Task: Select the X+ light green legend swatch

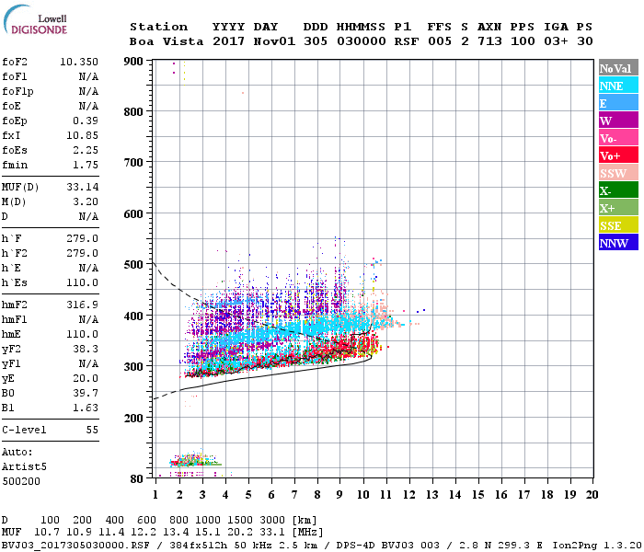Action: coord(618,208)
